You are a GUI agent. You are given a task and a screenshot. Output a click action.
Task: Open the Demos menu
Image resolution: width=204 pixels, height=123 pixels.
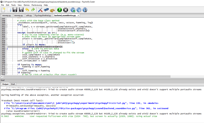[27, 5]
